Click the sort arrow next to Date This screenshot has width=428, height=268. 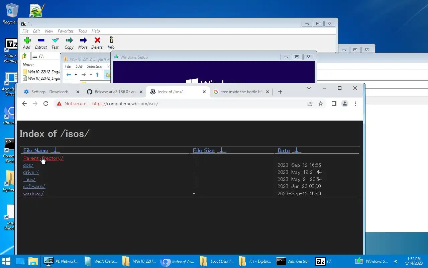coord(296,150)
